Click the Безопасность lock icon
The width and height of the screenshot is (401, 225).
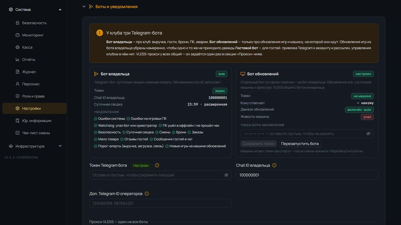pyautogui.click(x=18, y=23)
